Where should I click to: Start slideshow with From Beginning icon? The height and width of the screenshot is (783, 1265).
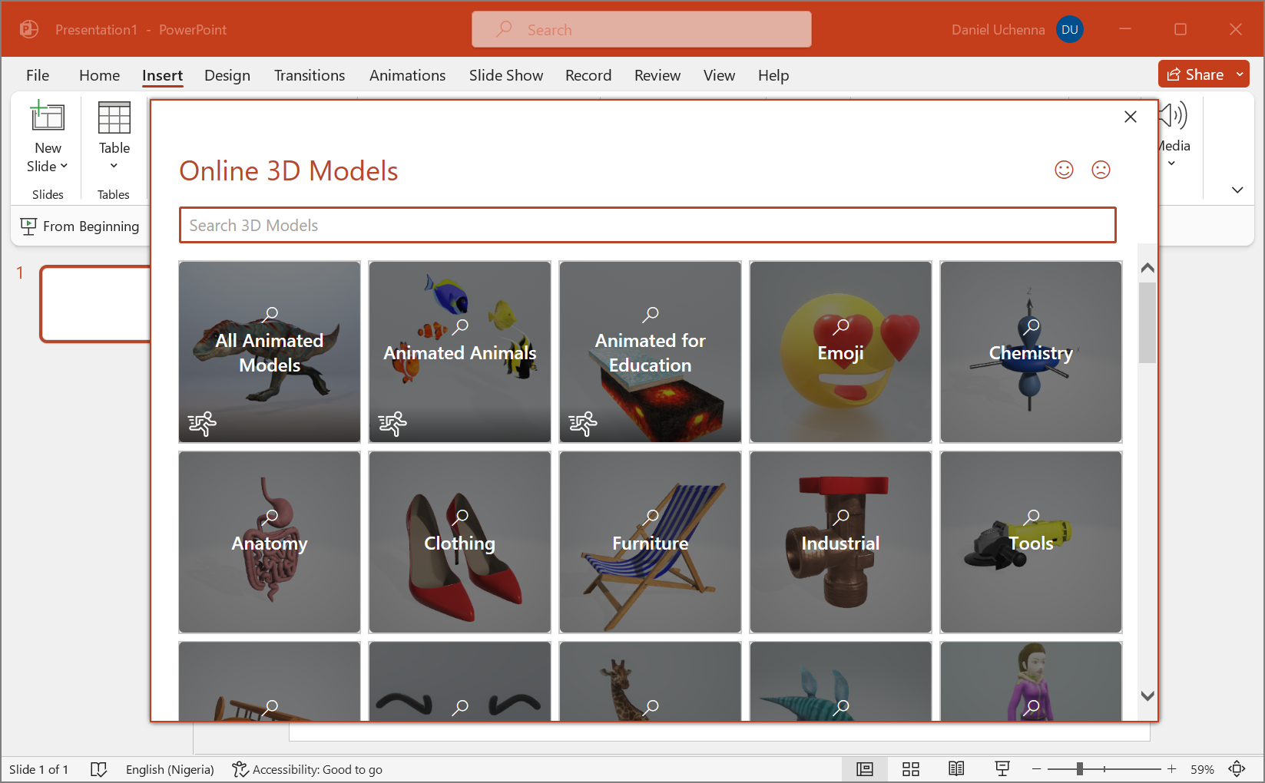[x=28, y=226]
